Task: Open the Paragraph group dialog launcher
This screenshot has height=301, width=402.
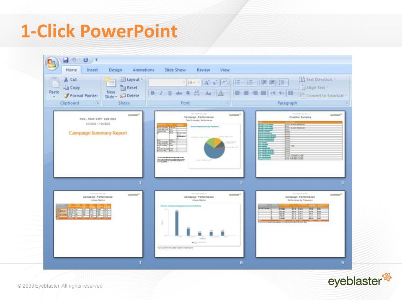Action: pos(346,103)
